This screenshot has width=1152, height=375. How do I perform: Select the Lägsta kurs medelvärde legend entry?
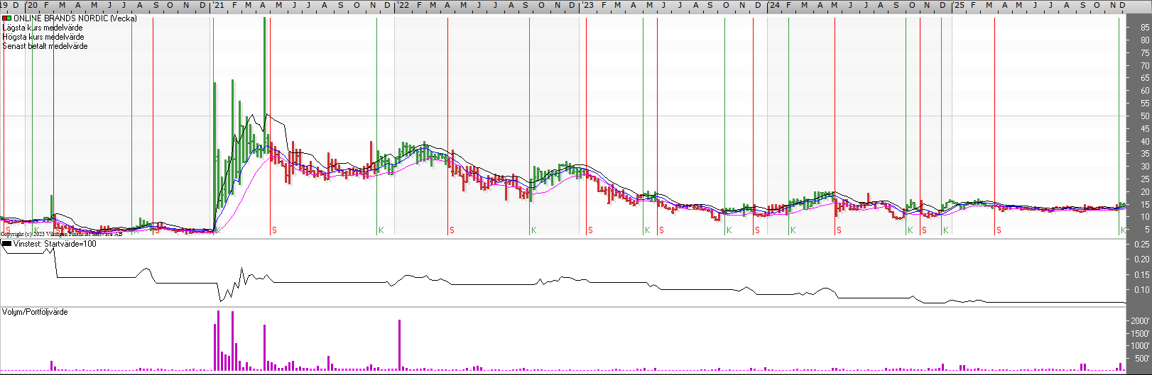43,28
